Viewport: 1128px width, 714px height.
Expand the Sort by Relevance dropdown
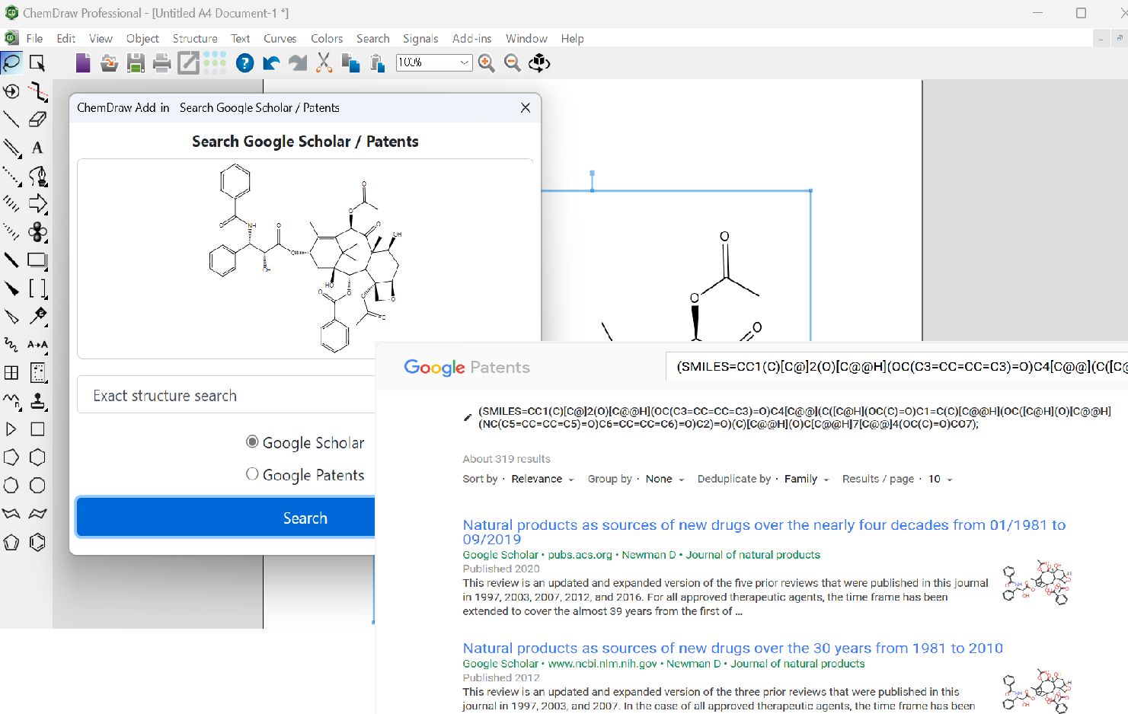point(542,479)
